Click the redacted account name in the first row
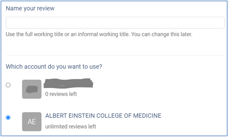228x137 pixels. (69, 83)
